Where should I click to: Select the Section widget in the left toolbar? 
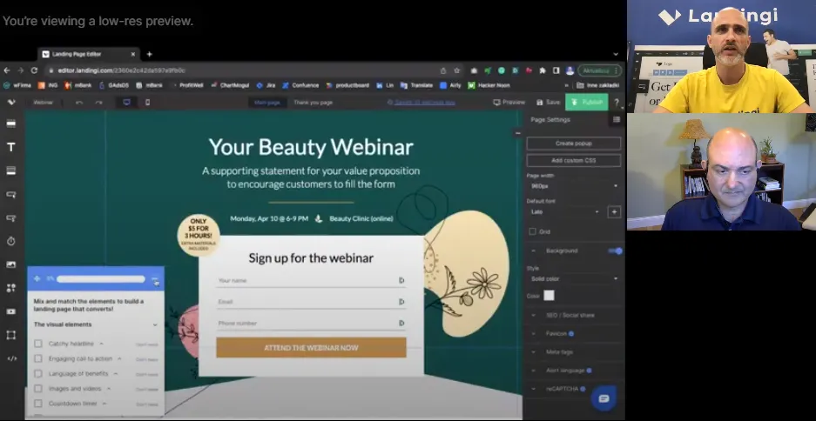[x=11, y=124]
